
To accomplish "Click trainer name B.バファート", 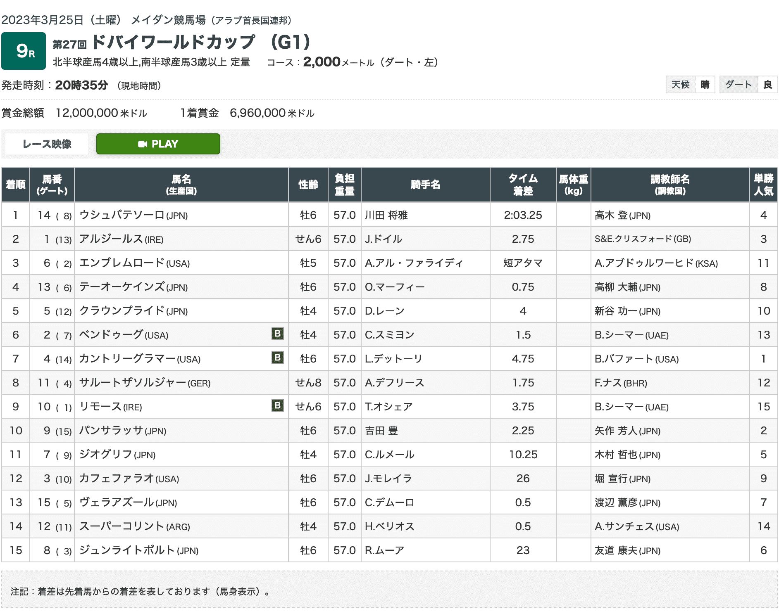I will [624, 359].
